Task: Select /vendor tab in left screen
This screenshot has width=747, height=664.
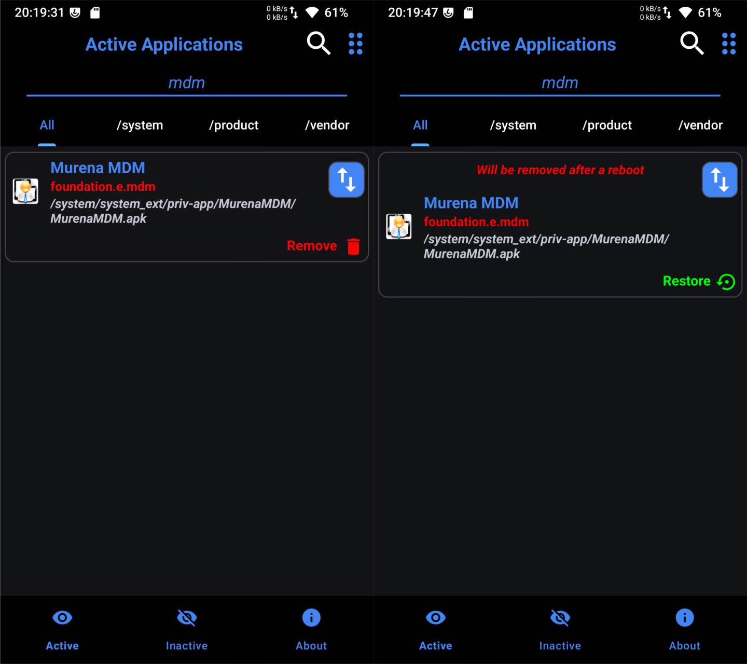Action: point(327,126)
